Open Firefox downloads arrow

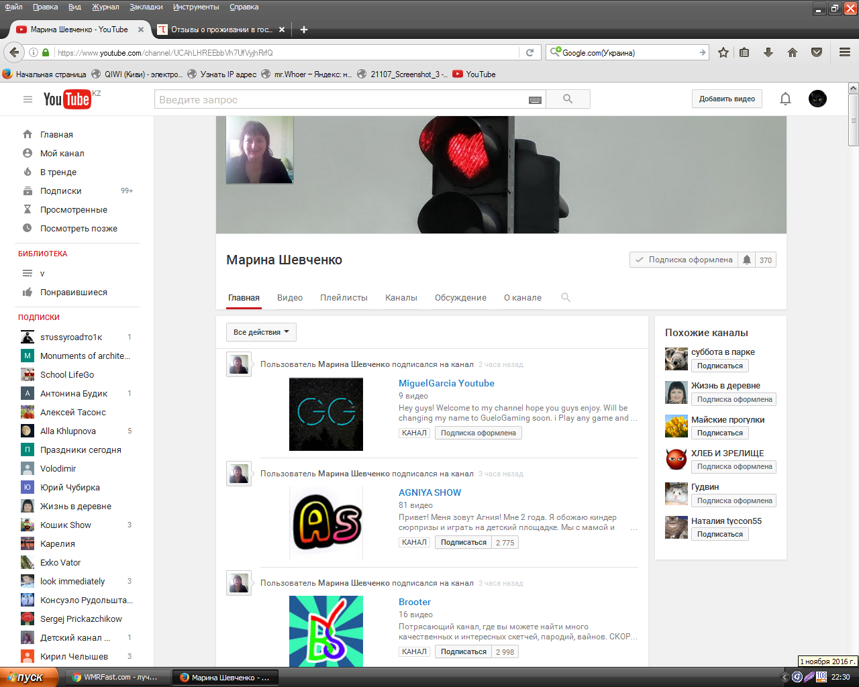point(768,52)
